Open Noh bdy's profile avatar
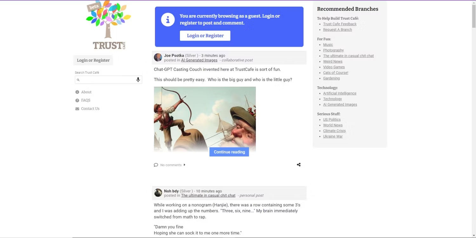 158,193
